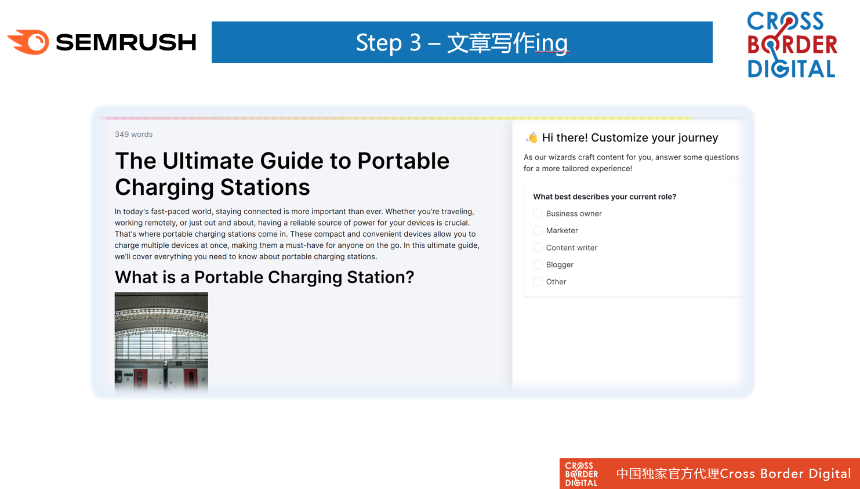The image size is (860, 489).
Task: Click the Step 3 blue title banner
Action: coord(462,42)
